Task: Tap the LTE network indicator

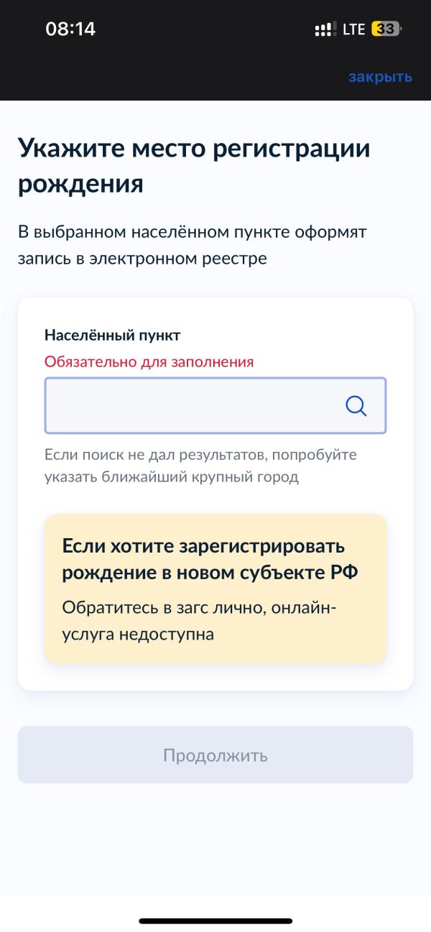Action: click(x=354, y=29)
